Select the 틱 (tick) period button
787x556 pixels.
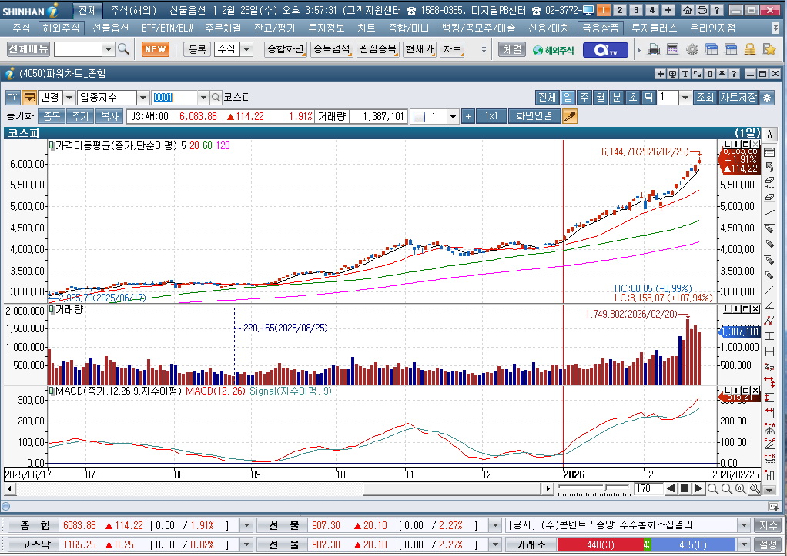point(648,97)
